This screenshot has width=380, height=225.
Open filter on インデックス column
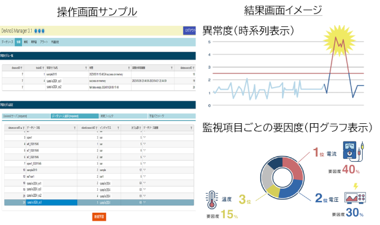pos(118,128)
